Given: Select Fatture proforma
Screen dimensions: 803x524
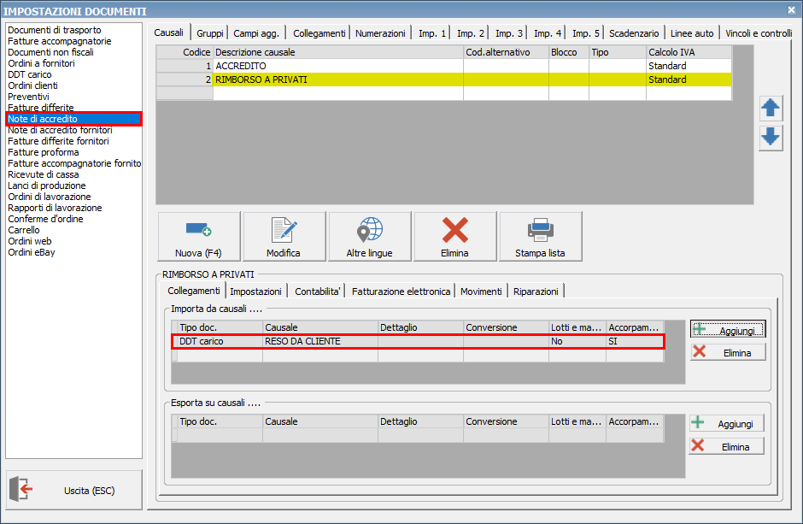Looking at the screenshot, I should click(44, 152).
